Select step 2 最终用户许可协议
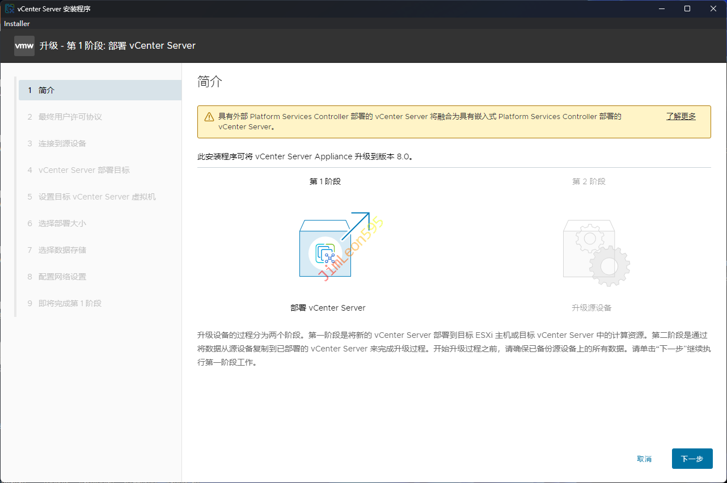 click(70, 117)
